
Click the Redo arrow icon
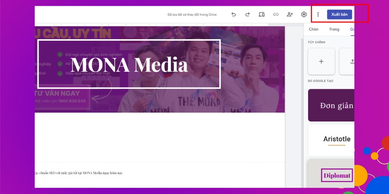click(x=247, y=14)
